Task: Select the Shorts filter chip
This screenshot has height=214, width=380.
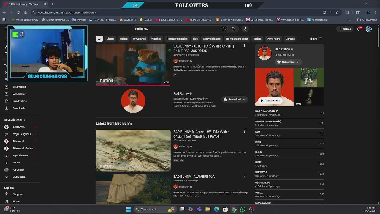Action: point(110,39)
